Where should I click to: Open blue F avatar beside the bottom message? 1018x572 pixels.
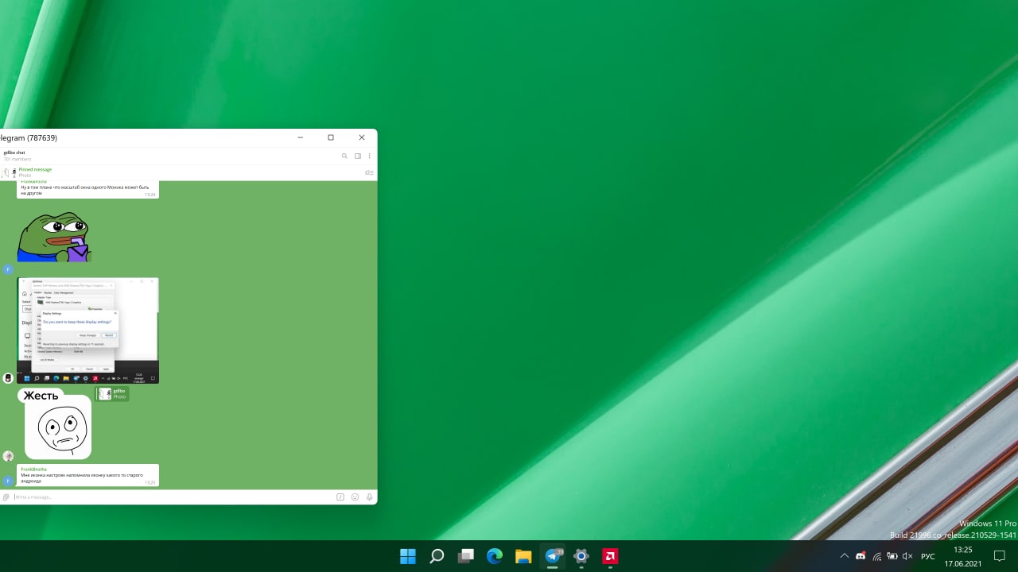[x=8, y=481]
